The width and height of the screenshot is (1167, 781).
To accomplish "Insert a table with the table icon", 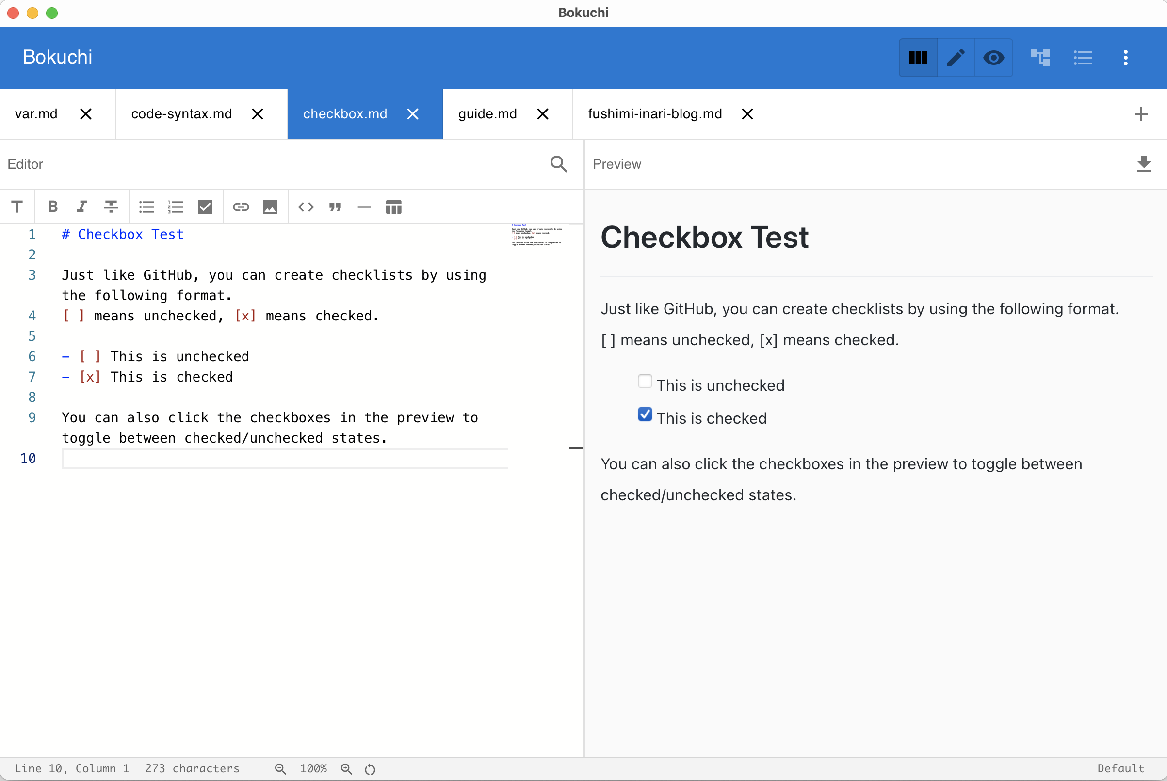I will pos(394,207).
